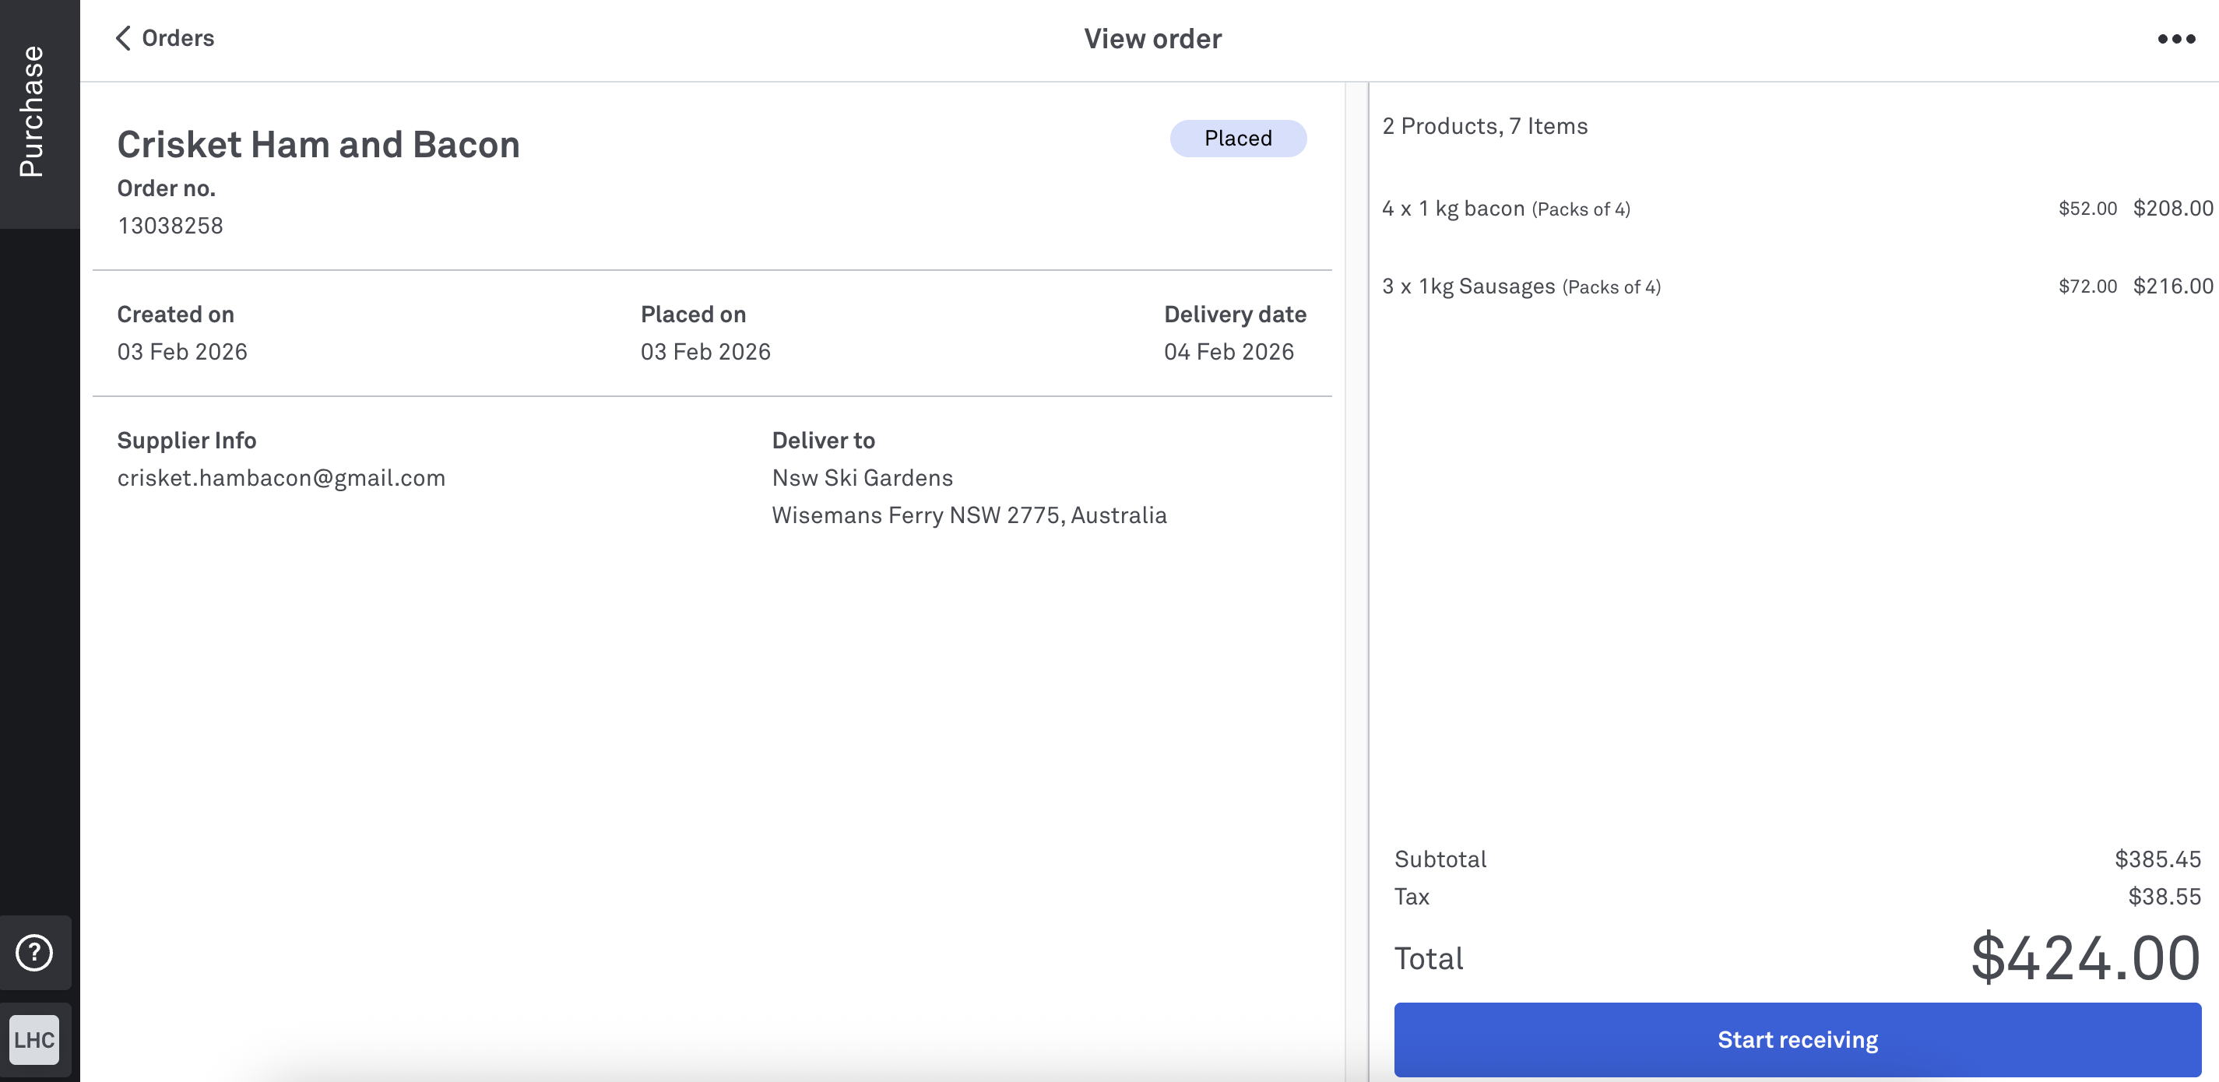Click supplier email crisket.hambacon@gmail.com
Screen dimensions: 2219x1082
click(282, 478)
